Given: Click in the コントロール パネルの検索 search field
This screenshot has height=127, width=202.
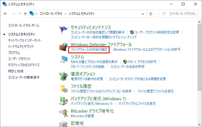Looking at the screenshot, I should 178,14.
